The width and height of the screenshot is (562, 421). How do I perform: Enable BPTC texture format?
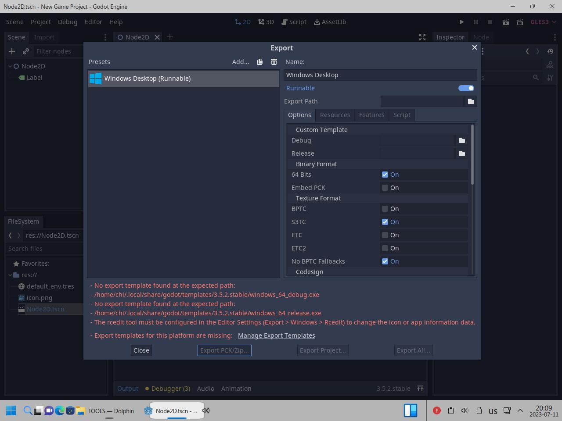click(385, 209)
